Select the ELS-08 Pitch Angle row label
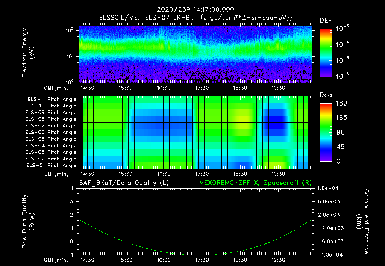 click(51, 119)
